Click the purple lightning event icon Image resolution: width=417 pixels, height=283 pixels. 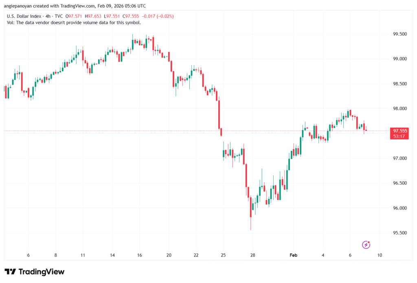[x=367, y=244]
